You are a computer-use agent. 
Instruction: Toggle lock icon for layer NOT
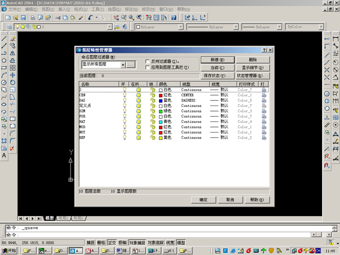[x=152, y=132]
